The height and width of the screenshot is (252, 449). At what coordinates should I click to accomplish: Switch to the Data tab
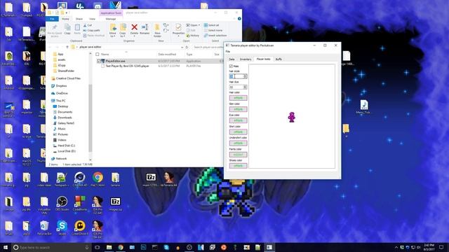click(x=232, y=59)
